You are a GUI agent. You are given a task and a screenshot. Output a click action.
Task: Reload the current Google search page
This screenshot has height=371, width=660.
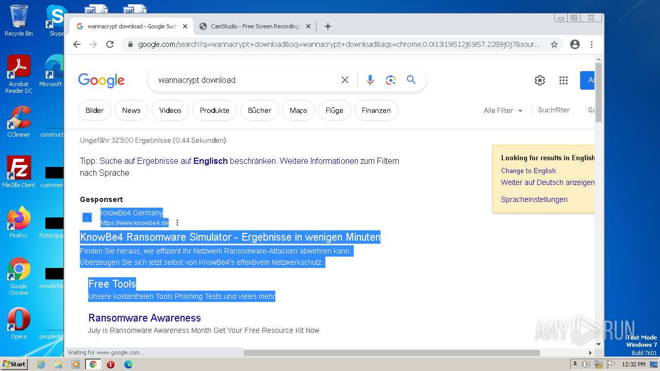pos(110,44)
